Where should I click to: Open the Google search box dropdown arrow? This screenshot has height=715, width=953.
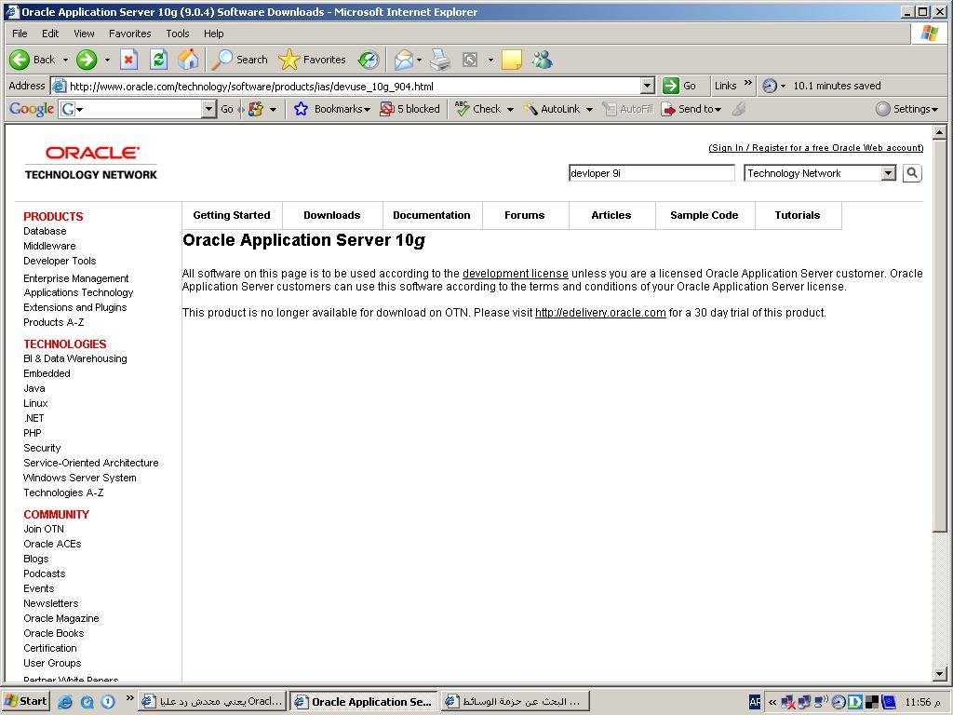click(209, 109)
